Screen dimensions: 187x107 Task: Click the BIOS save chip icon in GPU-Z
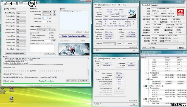point(173,16)
